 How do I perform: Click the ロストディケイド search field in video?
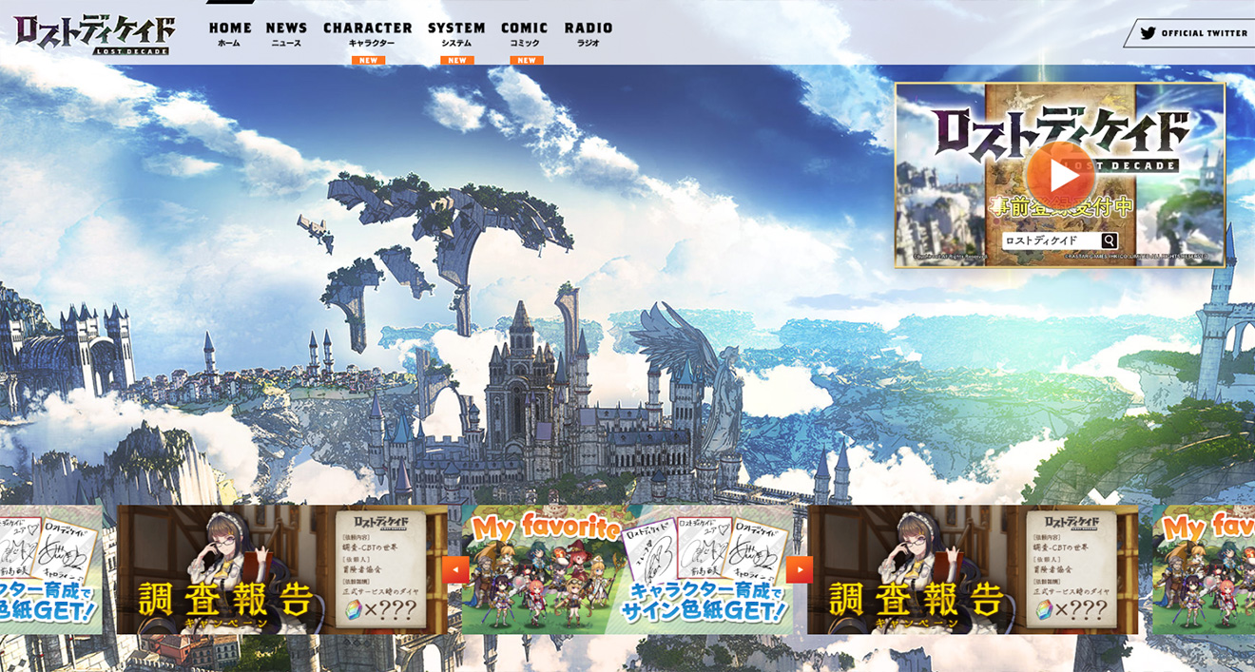1048,240
